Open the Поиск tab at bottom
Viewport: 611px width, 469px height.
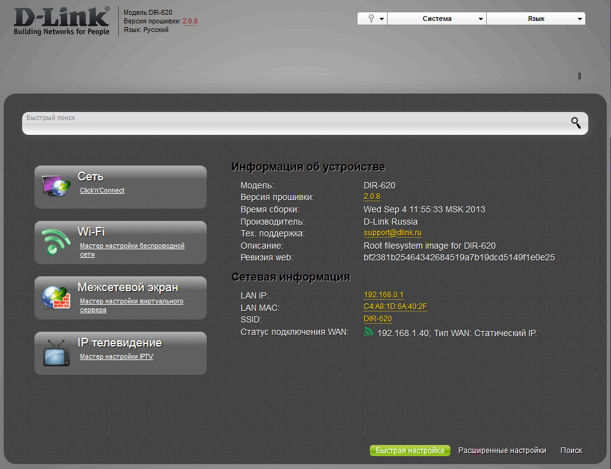click(571, 451)
